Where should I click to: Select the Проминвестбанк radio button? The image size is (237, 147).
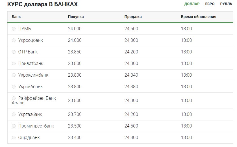pyautogui.click(x=14, y=126)
